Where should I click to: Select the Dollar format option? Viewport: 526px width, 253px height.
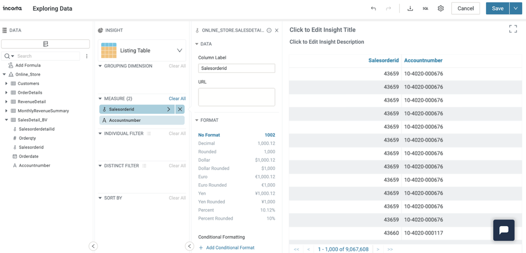click(x=204, y=160)
